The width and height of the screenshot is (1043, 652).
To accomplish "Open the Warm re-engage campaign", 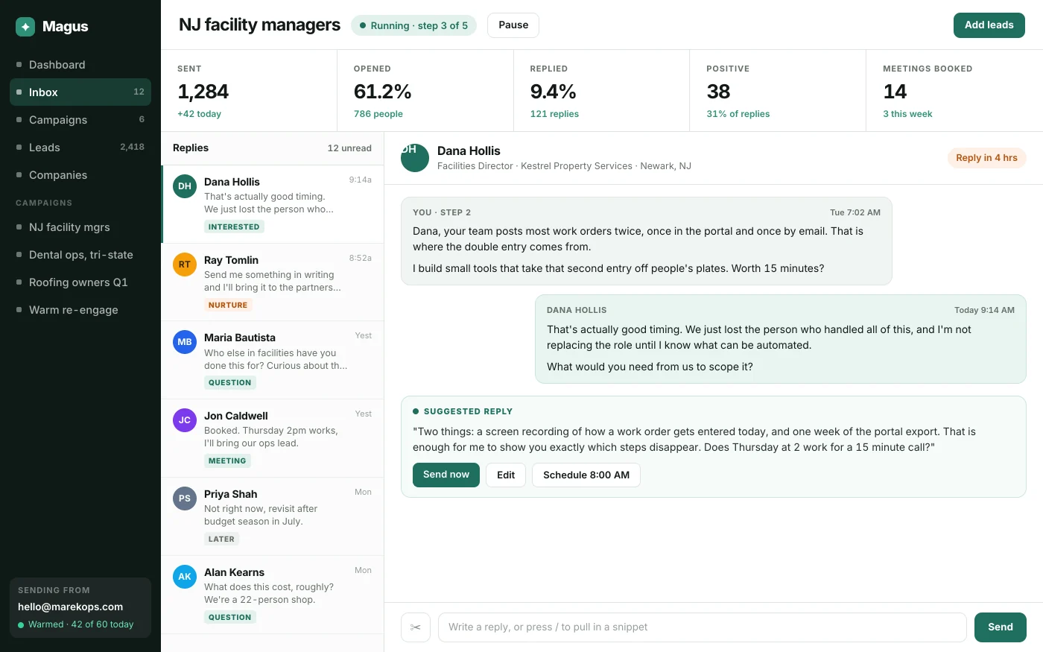I will [x=80, y=310].
